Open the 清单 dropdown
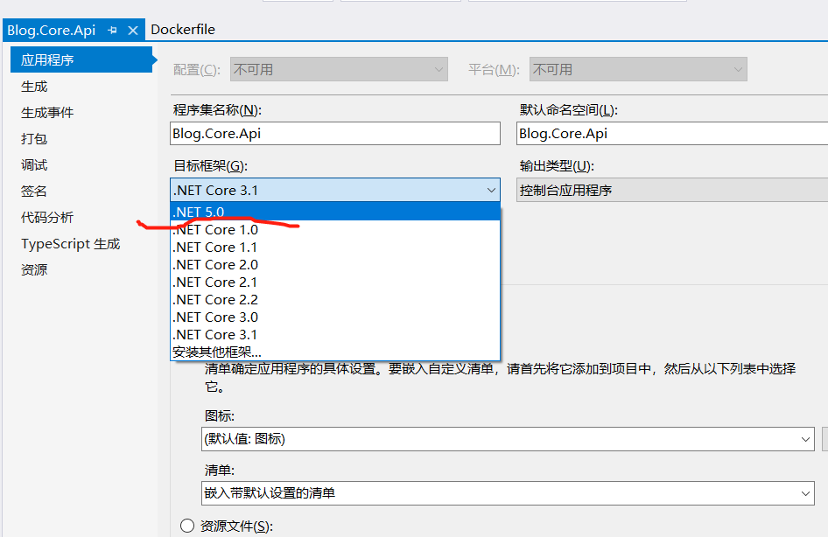Viewport: 828px width, 537px height. (508, 492)
